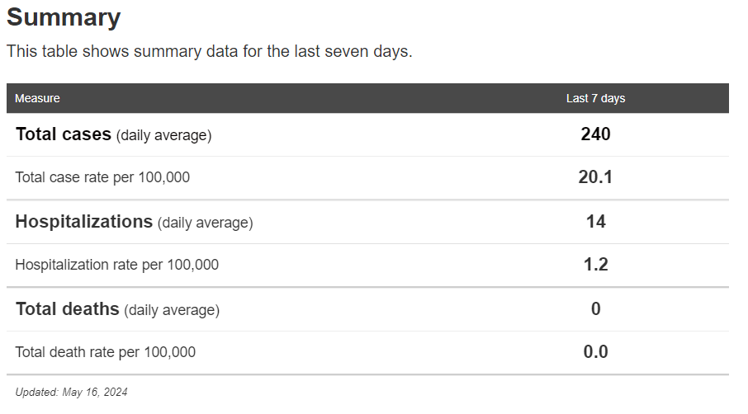Click the hospitalization rate value 1.2
Image resolution: width=748 pixels, height=414 pixels.
click(595, 265)
